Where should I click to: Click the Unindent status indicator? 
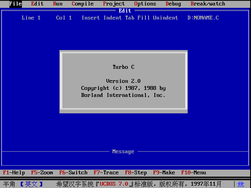tap(165, 18)
